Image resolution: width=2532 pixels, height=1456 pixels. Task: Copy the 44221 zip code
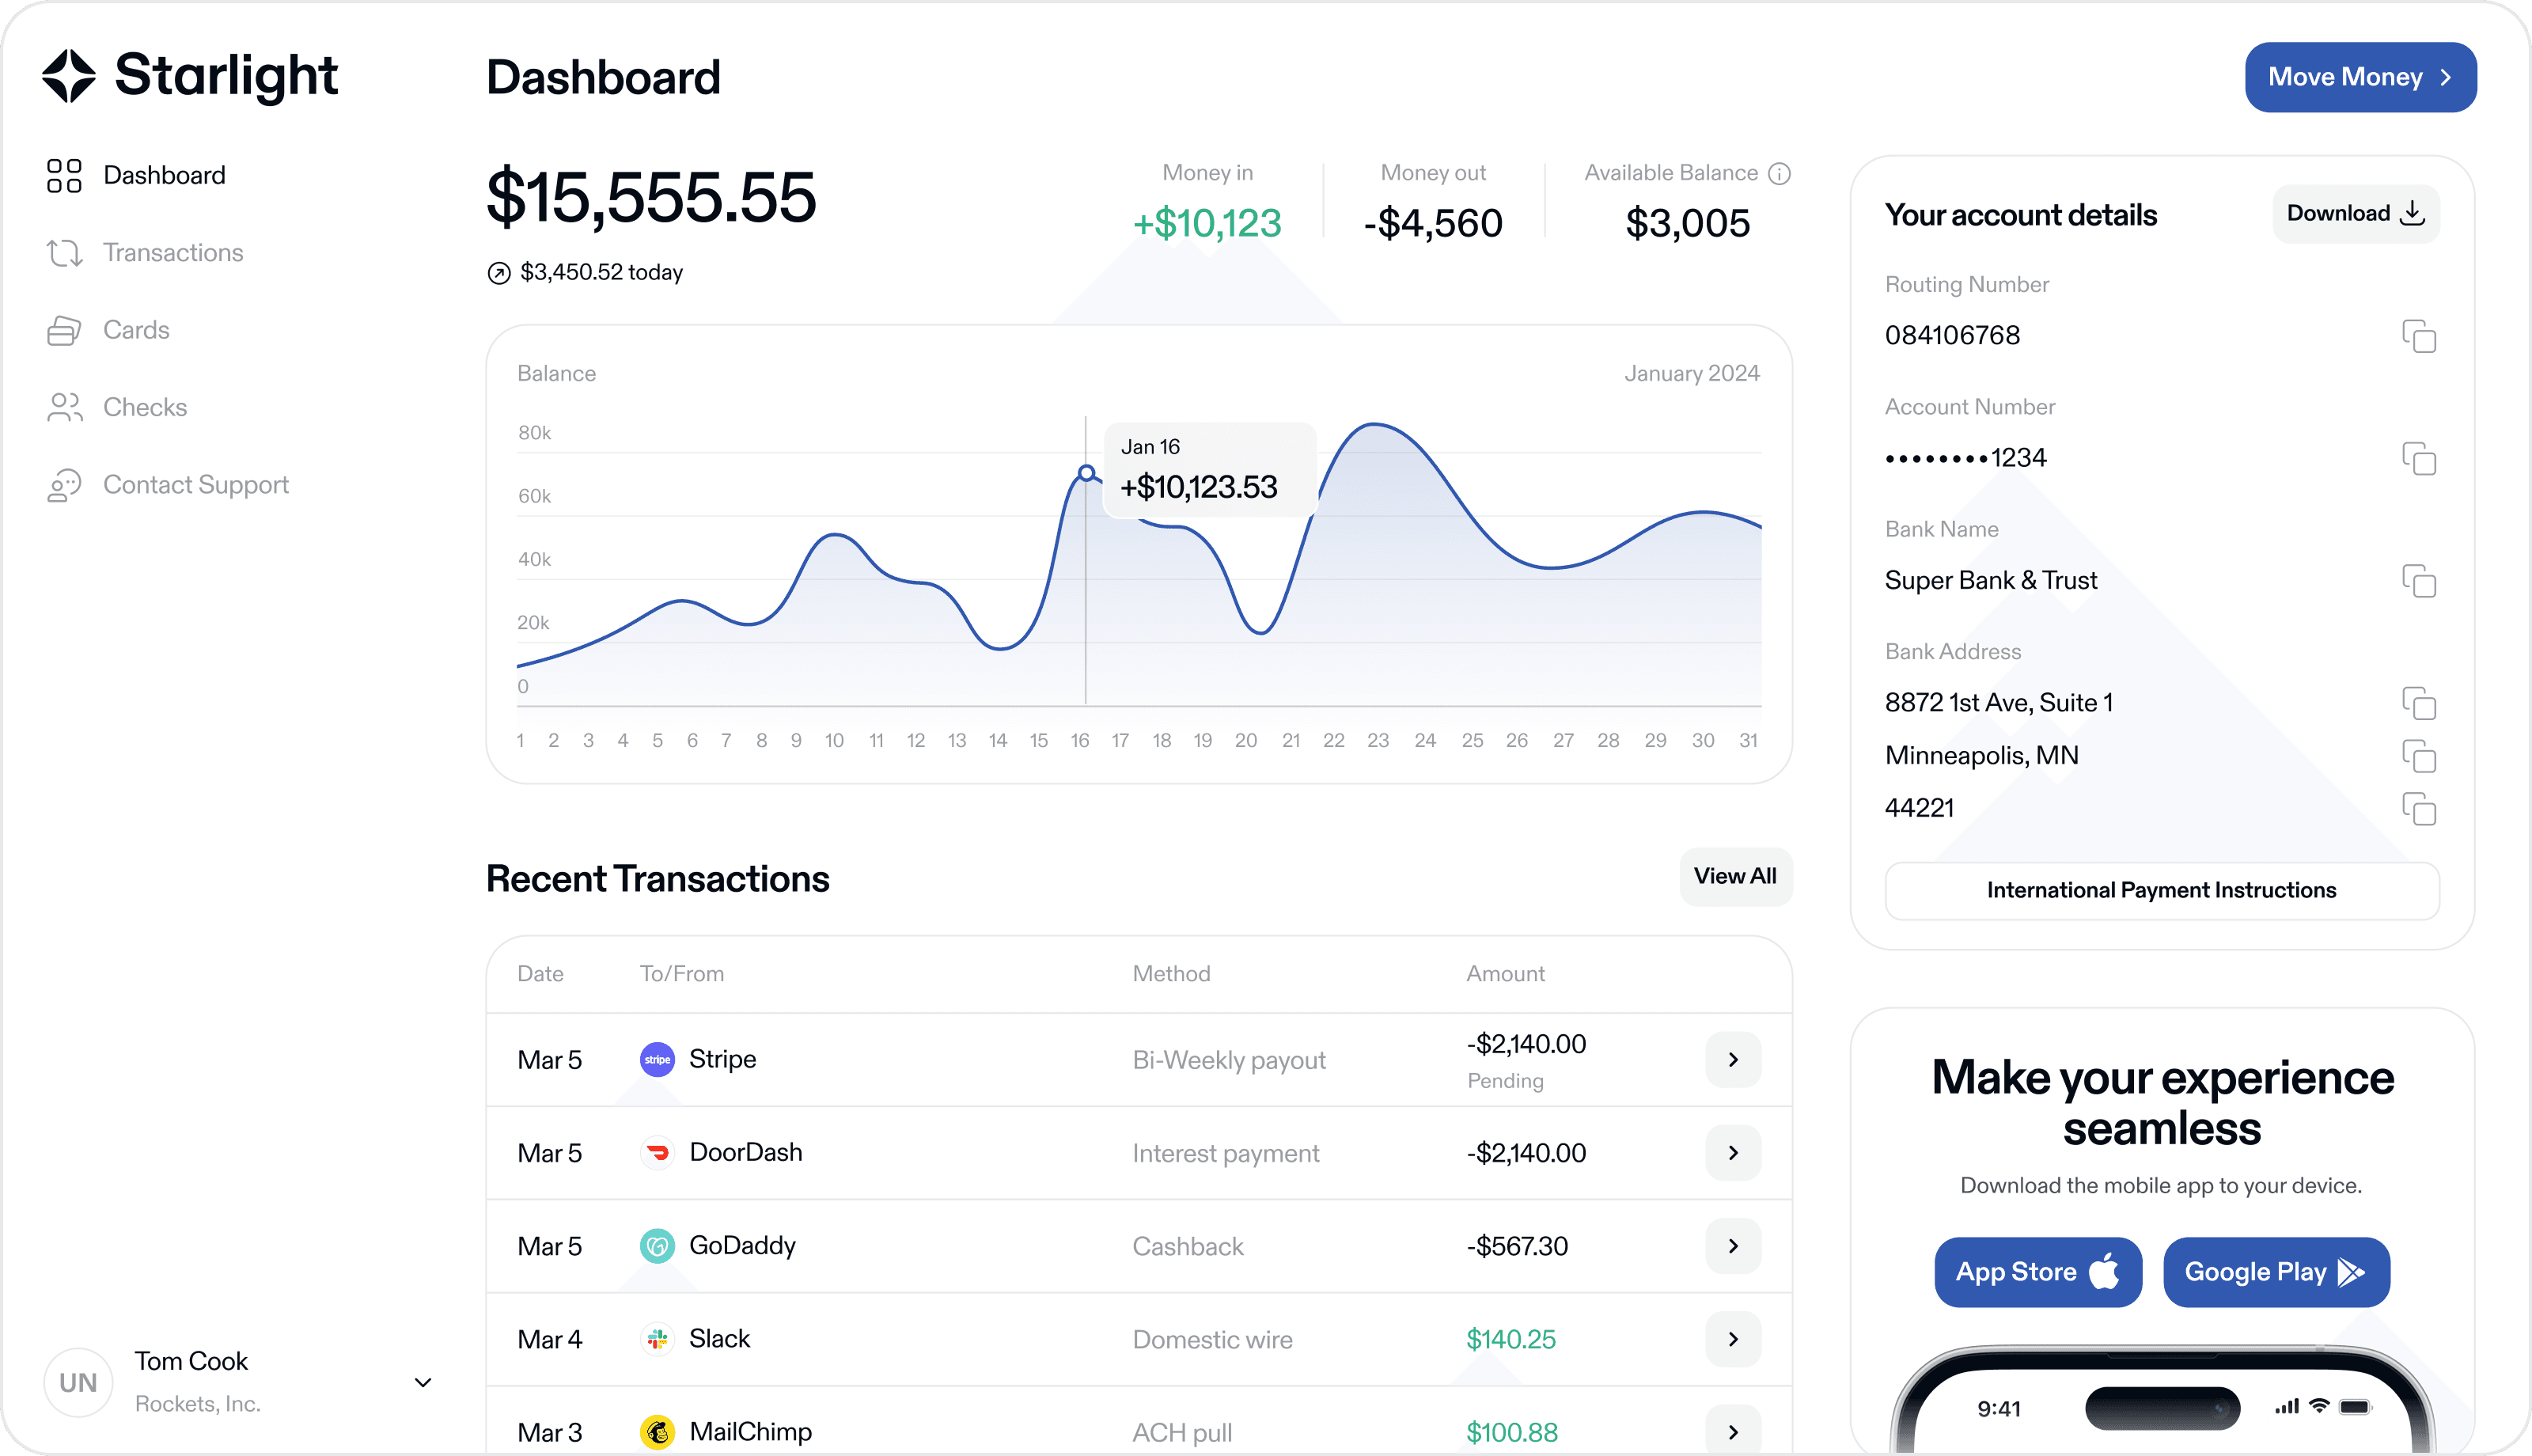[2418, 808]
